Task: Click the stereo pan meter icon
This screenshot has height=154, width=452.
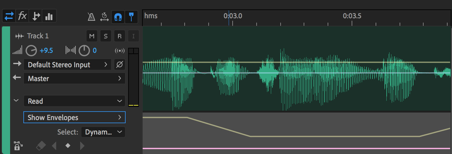Action: pos(70,50)
